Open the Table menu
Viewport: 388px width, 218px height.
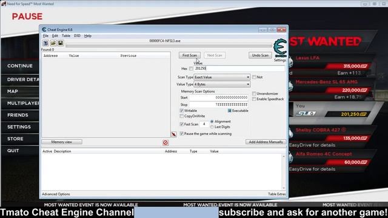click(x=66, y=36)
